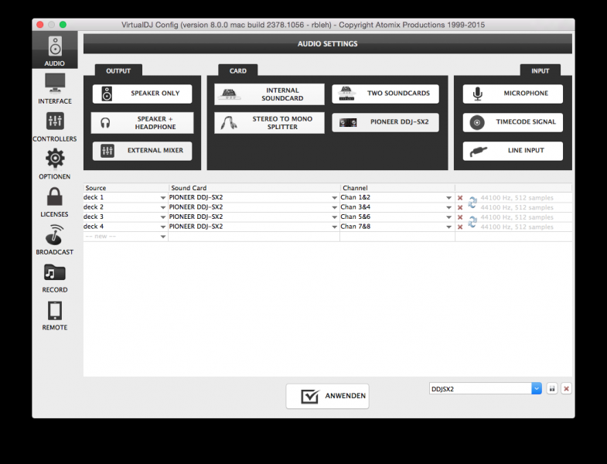Open the deck 2 source dropdown
This screenshot has width=607, height=464.
tap(163, 207)
